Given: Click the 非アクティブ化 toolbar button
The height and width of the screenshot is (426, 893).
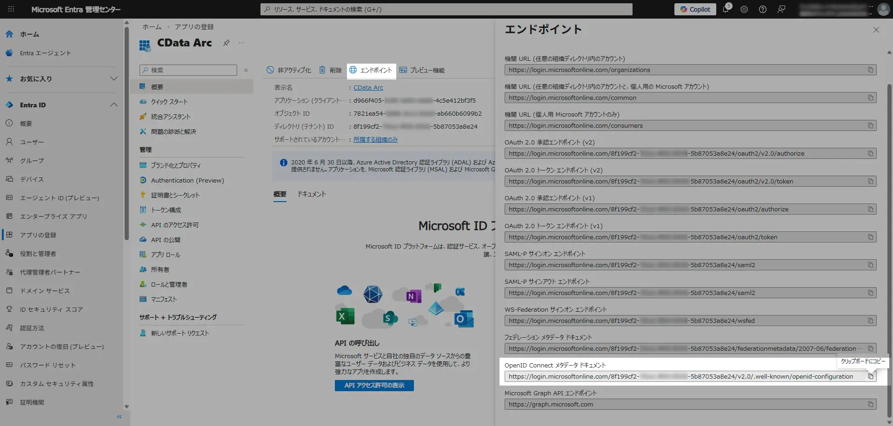Looking at the screenshot, I should tap(289, 70).
